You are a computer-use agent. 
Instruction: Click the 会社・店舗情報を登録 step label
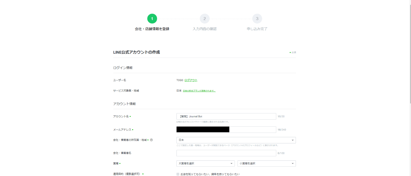coord(152,29)
